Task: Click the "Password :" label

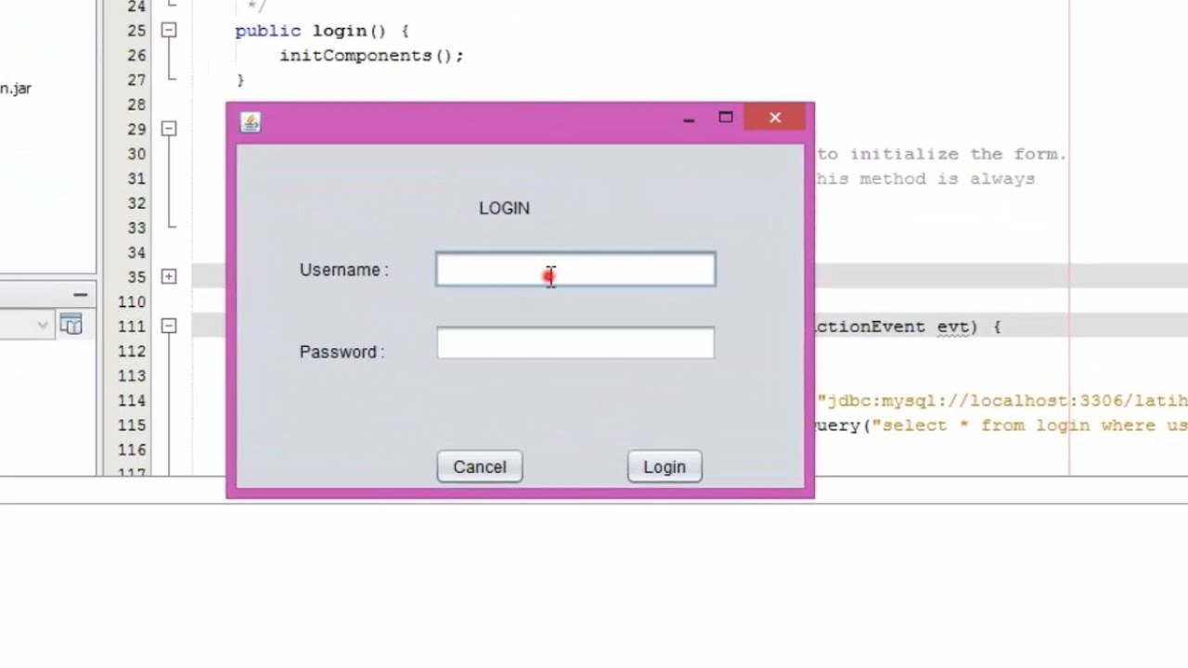Action: 342,352
